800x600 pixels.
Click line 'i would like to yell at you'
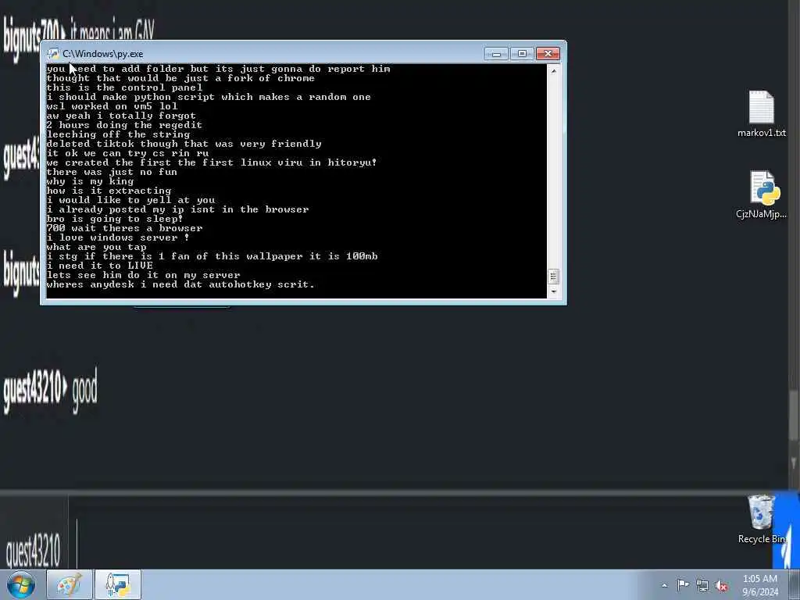click(x=130, y=200)
